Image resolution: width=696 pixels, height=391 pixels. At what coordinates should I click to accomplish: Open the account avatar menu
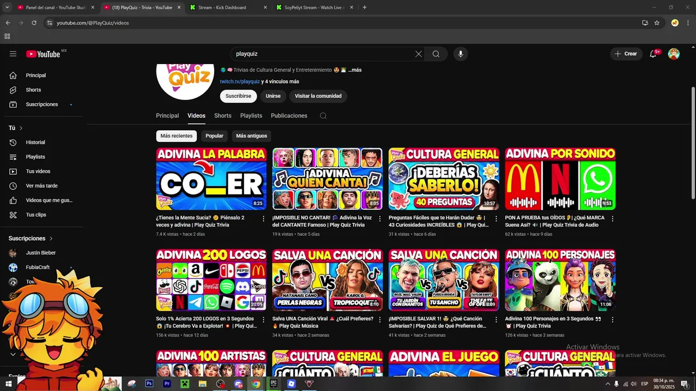(674, 54)
